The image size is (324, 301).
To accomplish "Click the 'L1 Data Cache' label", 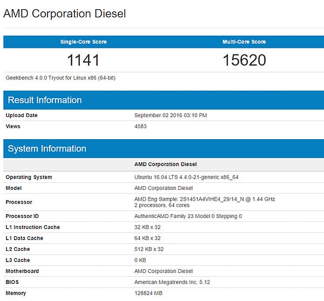I will coord(24,238).
